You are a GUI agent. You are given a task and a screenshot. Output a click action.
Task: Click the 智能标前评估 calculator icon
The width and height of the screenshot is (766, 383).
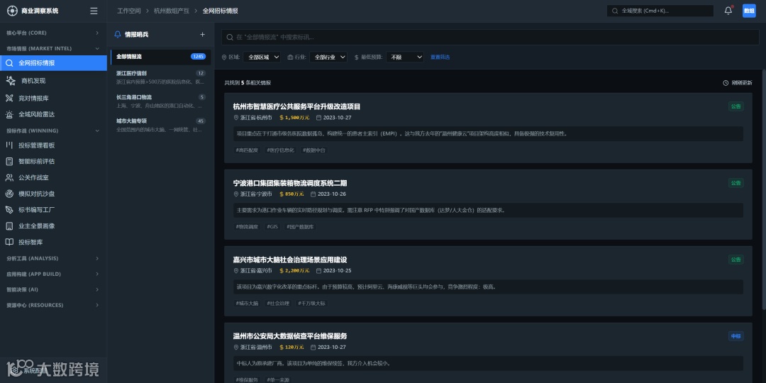pyautogui.click(x=9, y=161)
